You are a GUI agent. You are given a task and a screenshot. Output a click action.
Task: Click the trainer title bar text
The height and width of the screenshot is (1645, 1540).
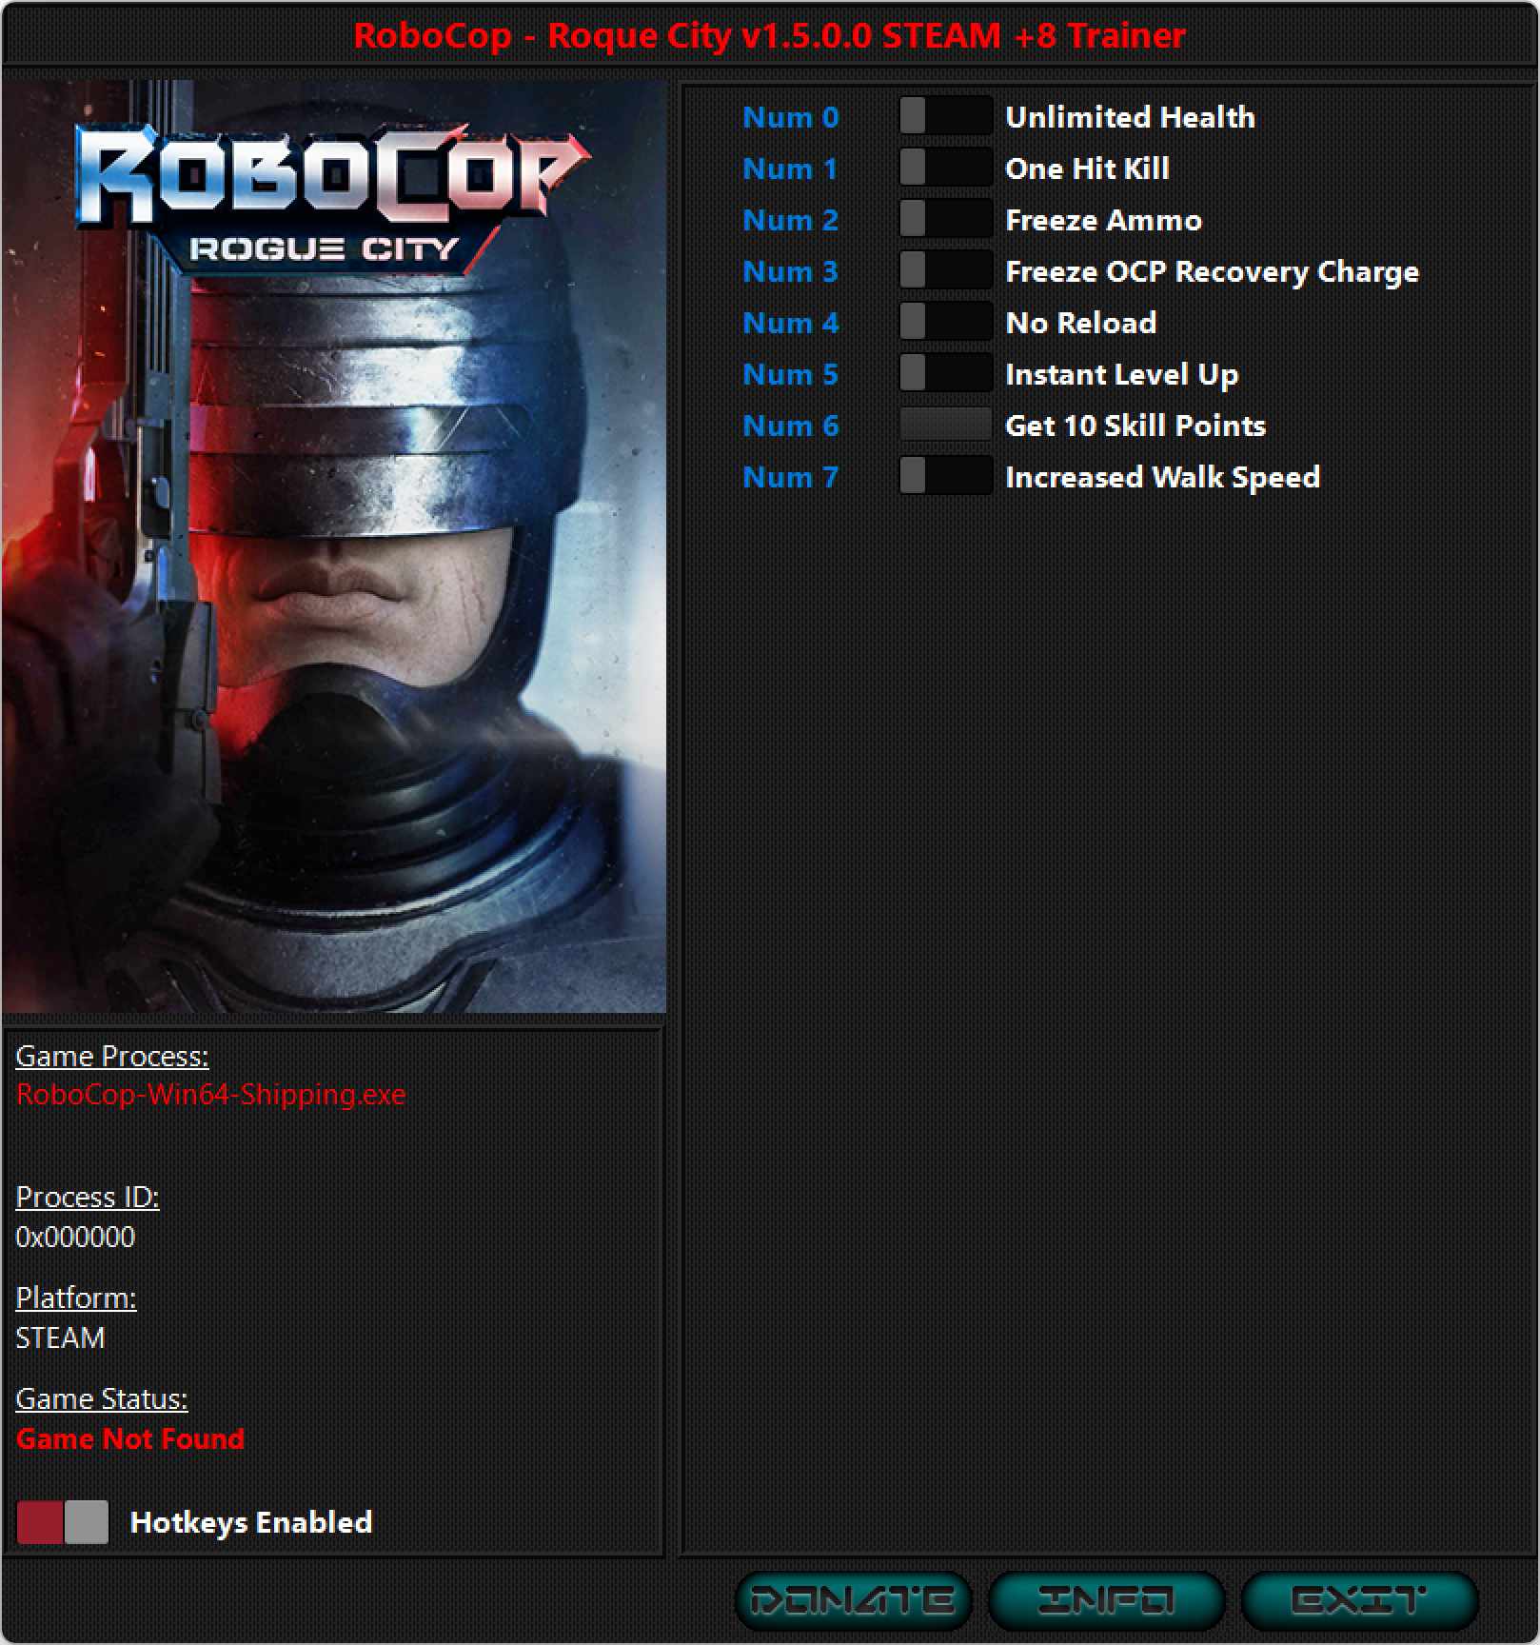pos(770,36)
